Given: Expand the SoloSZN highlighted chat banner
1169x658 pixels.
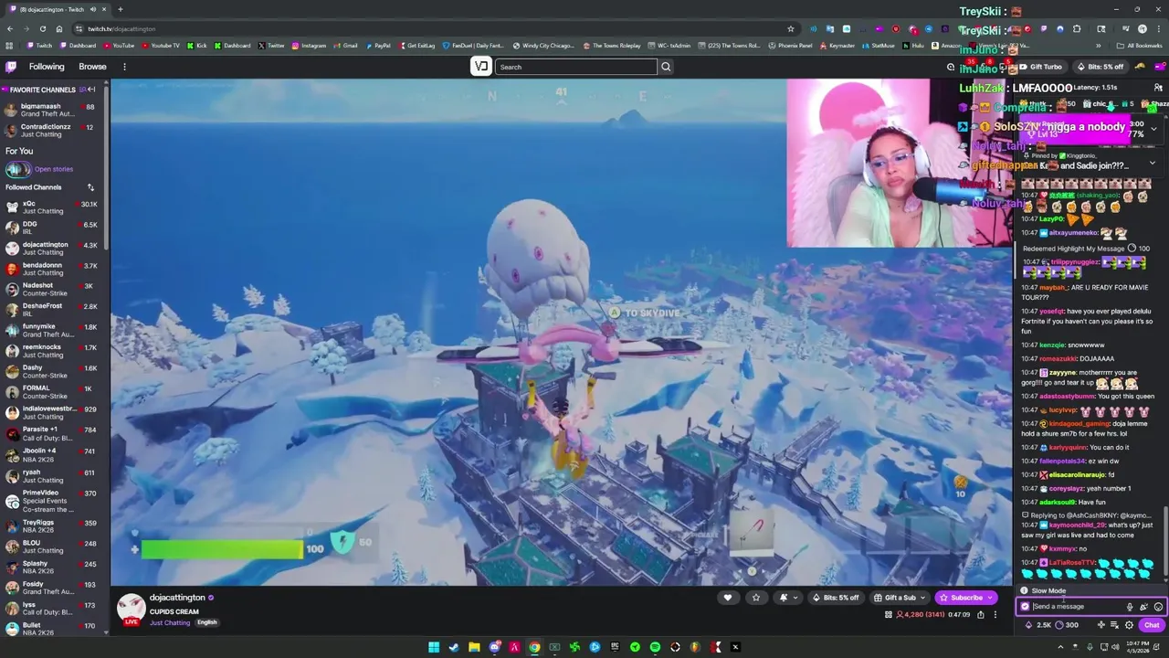Looking at the screenshot, I should [x=1153, y=129].
